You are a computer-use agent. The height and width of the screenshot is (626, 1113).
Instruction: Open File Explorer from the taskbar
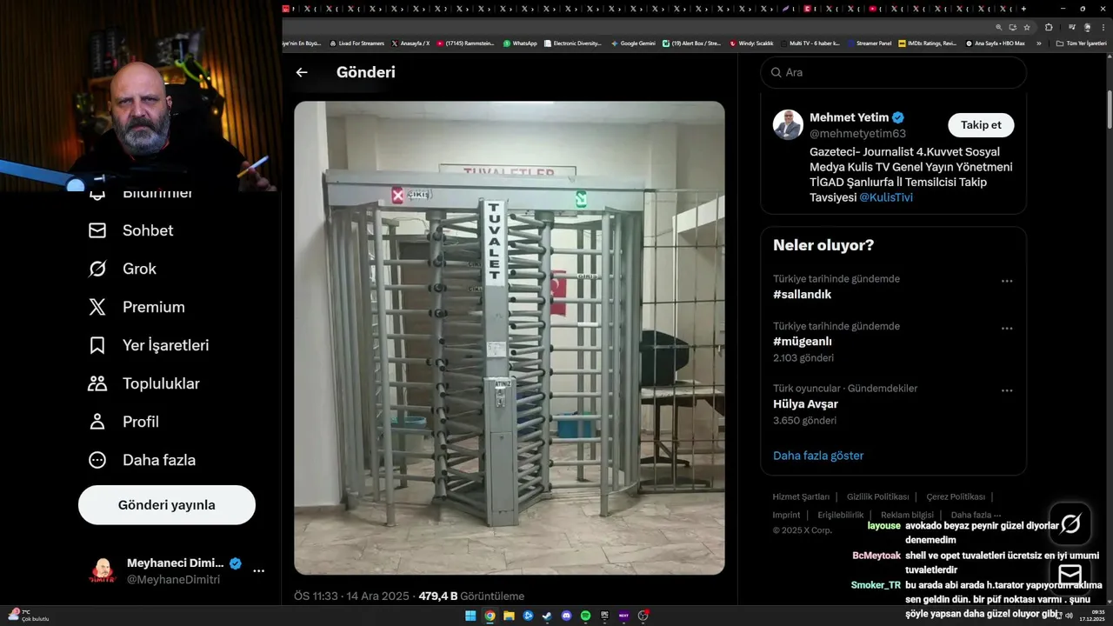coord(509,616)
